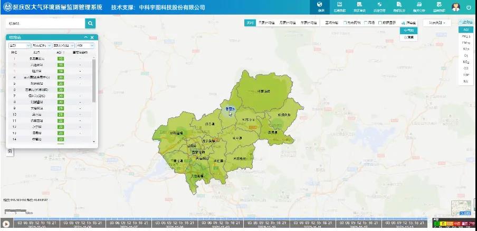Select PM2.5 in the pollutant list
The height and width of the screenshot is (231, 477).
[x=466, y=36]
